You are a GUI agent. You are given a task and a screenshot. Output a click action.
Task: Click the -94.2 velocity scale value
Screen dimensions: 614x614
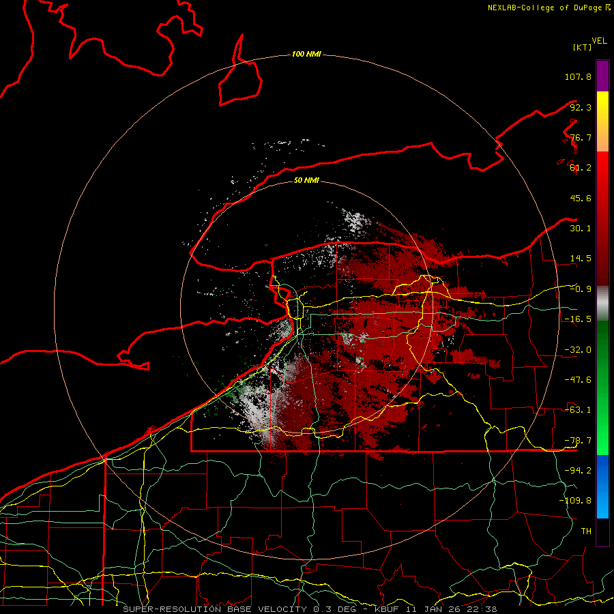(578, 471)
